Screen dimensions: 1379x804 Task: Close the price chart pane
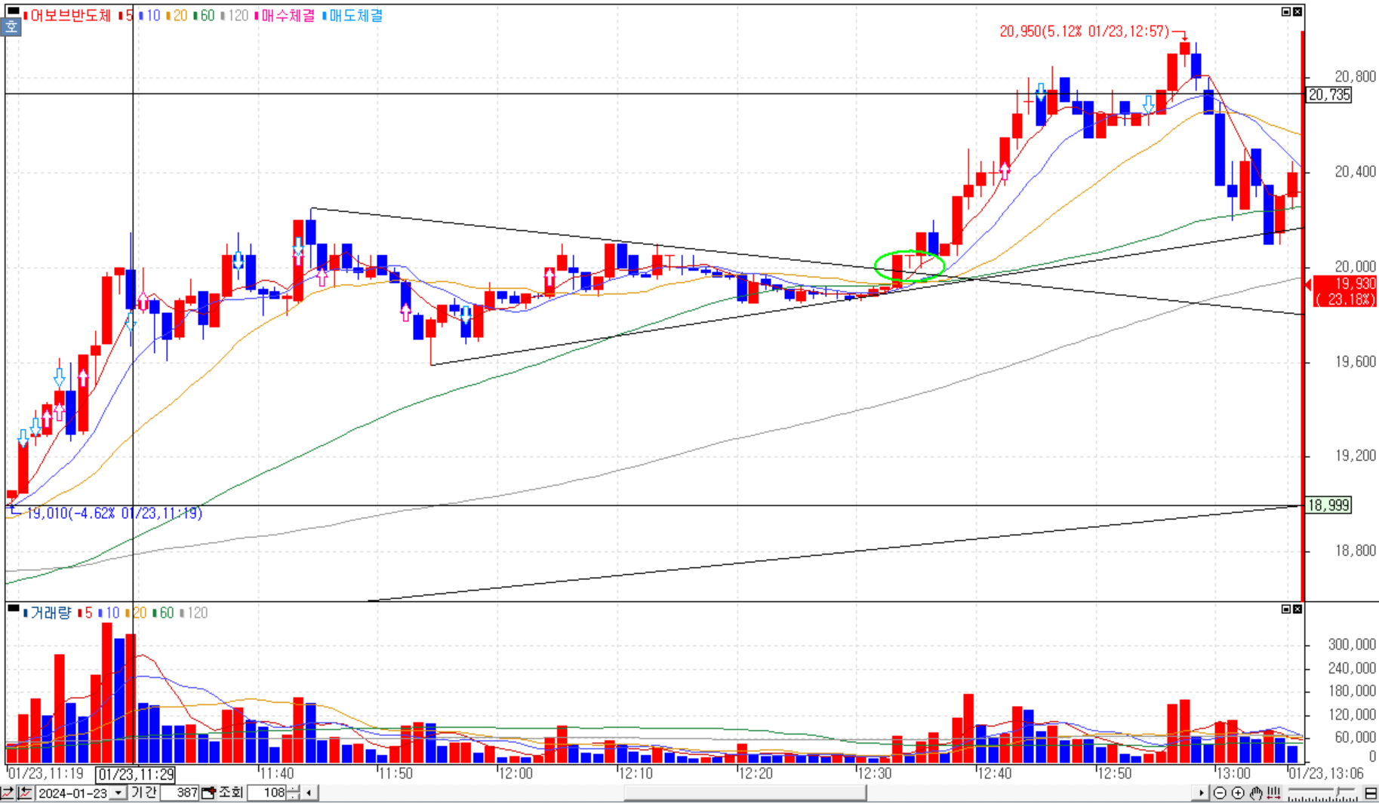[x=1297, y=11]
